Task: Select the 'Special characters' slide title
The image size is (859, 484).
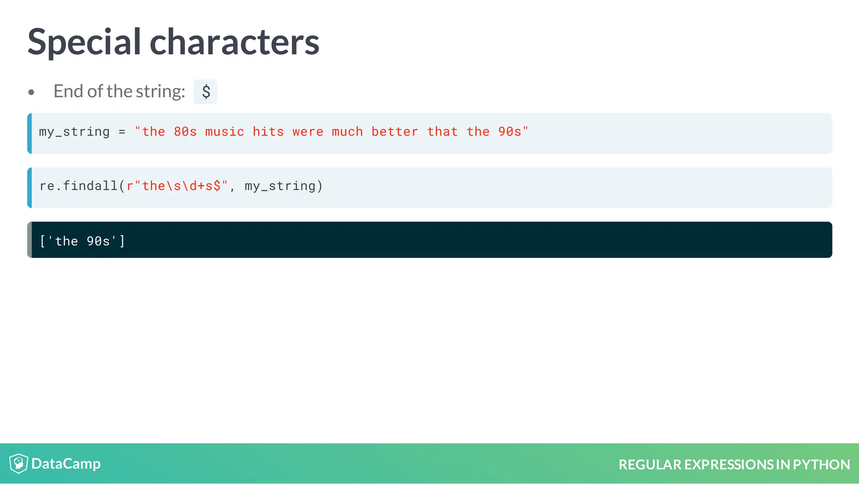Action: click(x=173, y=42)
